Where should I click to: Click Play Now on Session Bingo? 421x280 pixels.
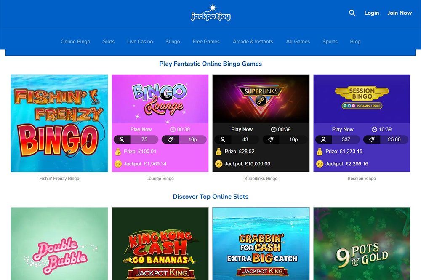pyautogui.click(x=343, y=129)
